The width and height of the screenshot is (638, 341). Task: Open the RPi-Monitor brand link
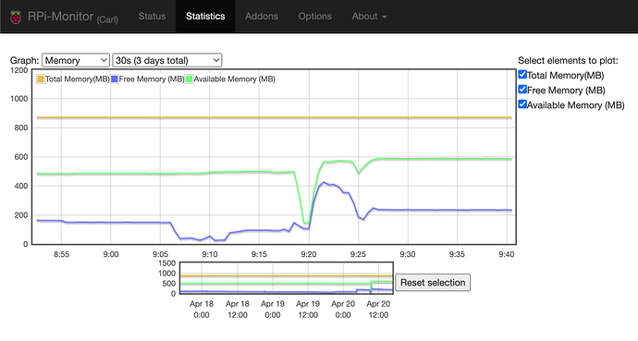pyautogui.click(x=72, y=17)
